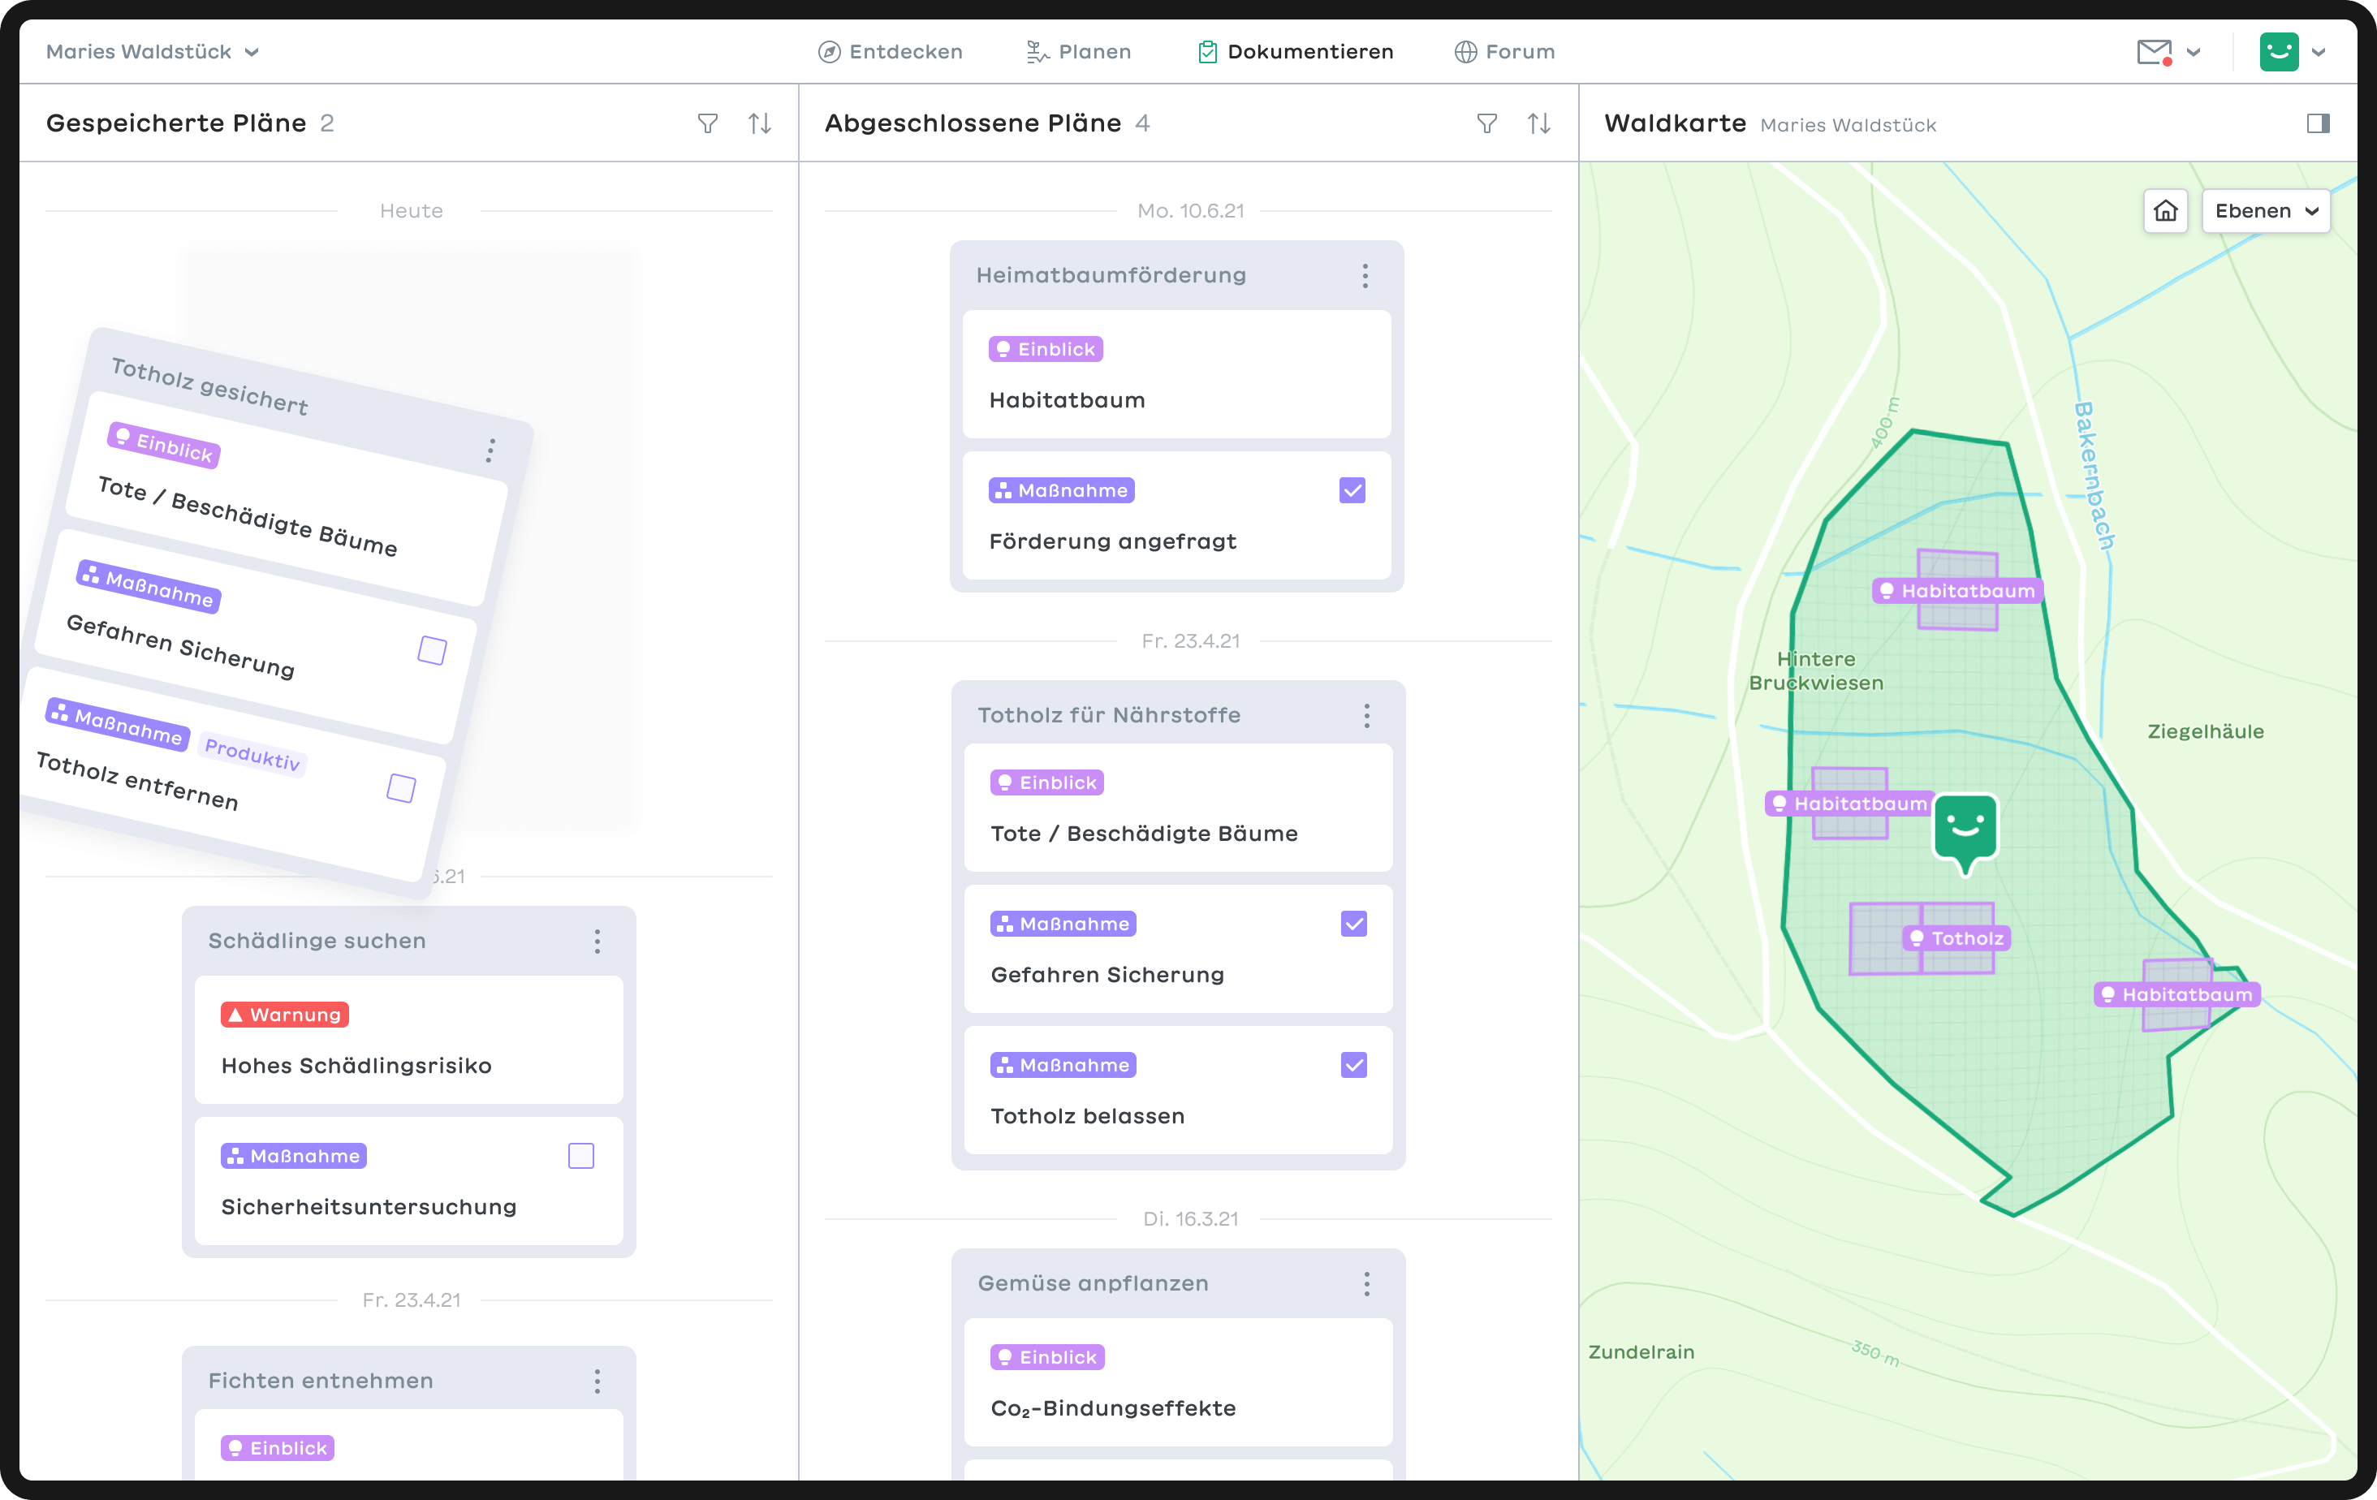Click the Warnung badge on Schädlingsrisiko
2377x1500 pixels.
(x=284, y=1015)
